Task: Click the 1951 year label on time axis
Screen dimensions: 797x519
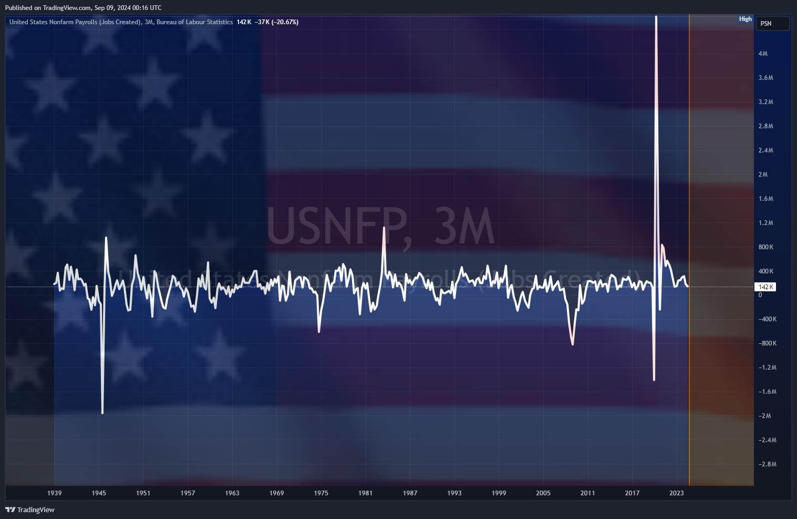Action: (x=143, y=493)
